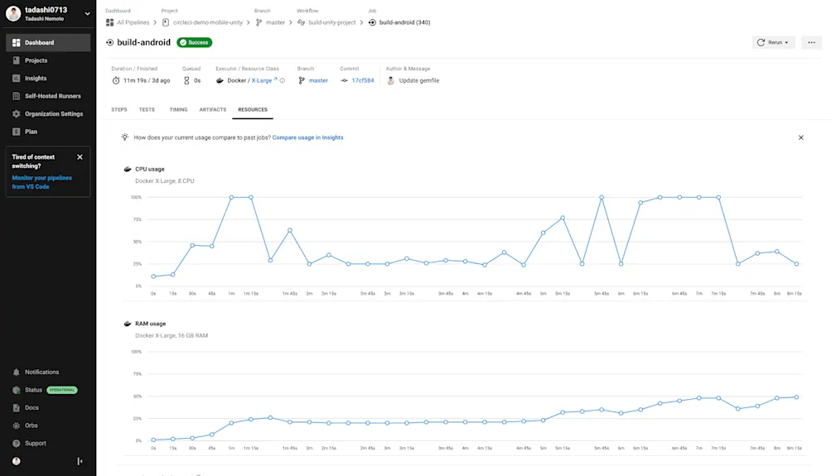Open the master branch link in job details
This screenshot has height=476, width=831.
[318, 80]
